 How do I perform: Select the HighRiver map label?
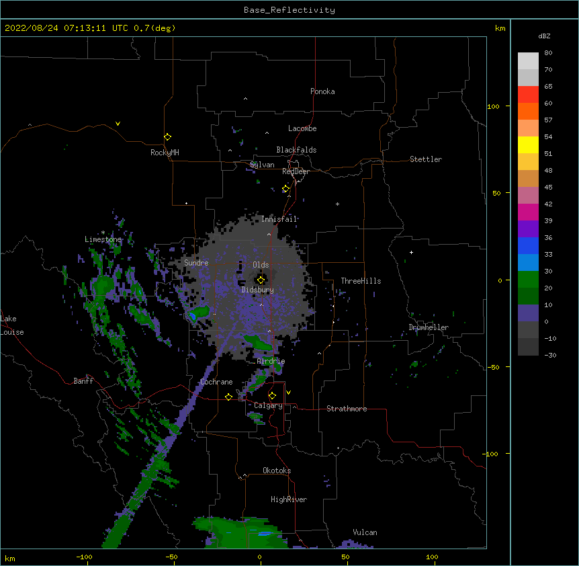tap(289, 499)
